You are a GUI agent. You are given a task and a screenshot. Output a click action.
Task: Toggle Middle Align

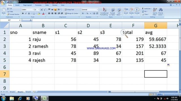[52, 10]
